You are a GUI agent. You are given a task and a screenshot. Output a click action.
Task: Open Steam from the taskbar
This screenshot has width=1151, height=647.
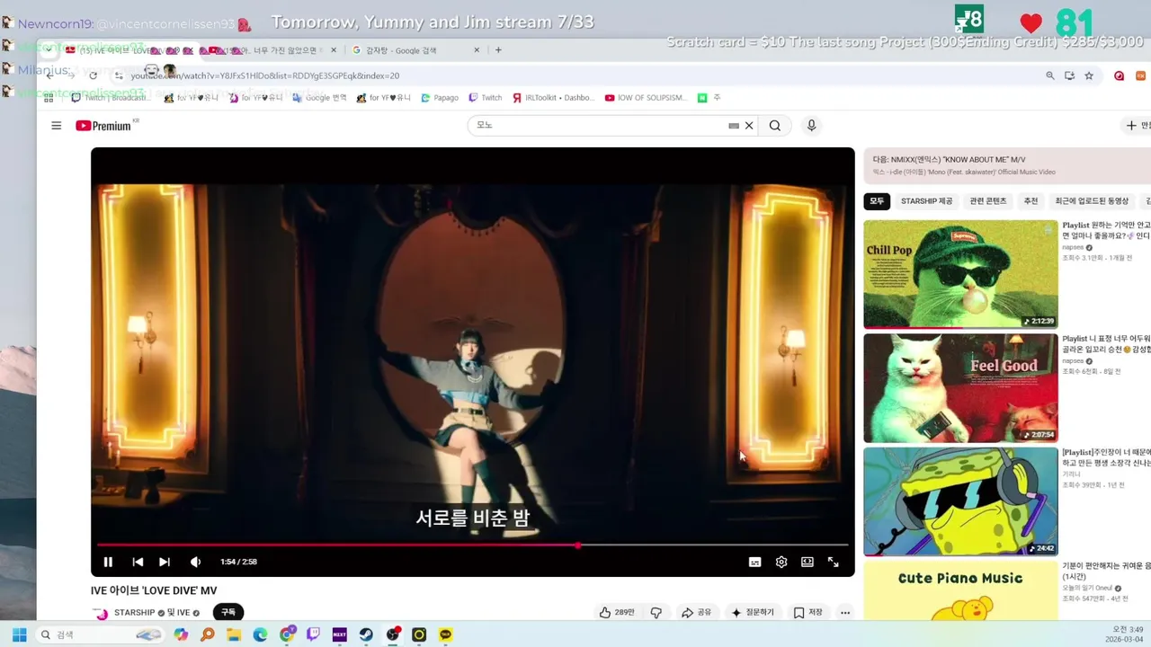pyautogui.click(x=366, y=634)
